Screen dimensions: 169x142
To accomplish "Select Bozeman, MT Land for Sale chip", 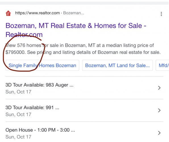I will coord(117,65).
